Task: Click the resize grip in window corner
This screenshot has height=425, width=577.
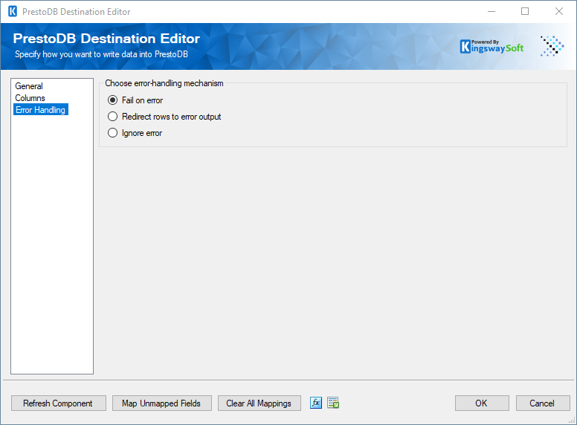Action: pyautogui.click(x=572, y=421)
